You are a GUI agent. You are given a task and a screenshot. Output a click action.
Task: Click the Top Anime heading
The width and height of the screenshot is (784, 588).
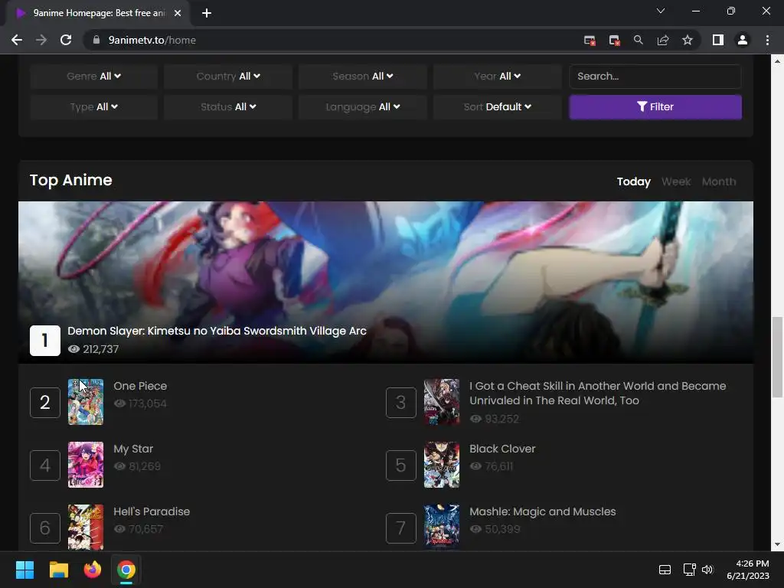[x=71, y=180]
